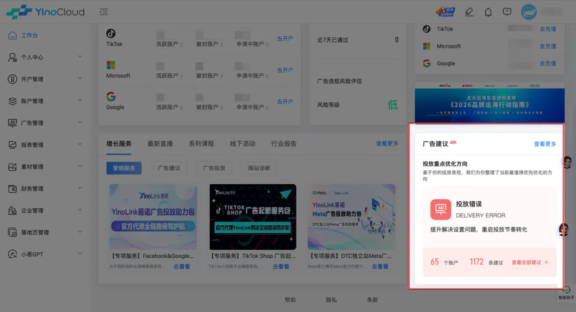Image resolution: width=576 pixels, height=312 pixels.
Task: Open the YinoLink易诺广告投放助力包 thumbnail
Action: click(153, 217)
